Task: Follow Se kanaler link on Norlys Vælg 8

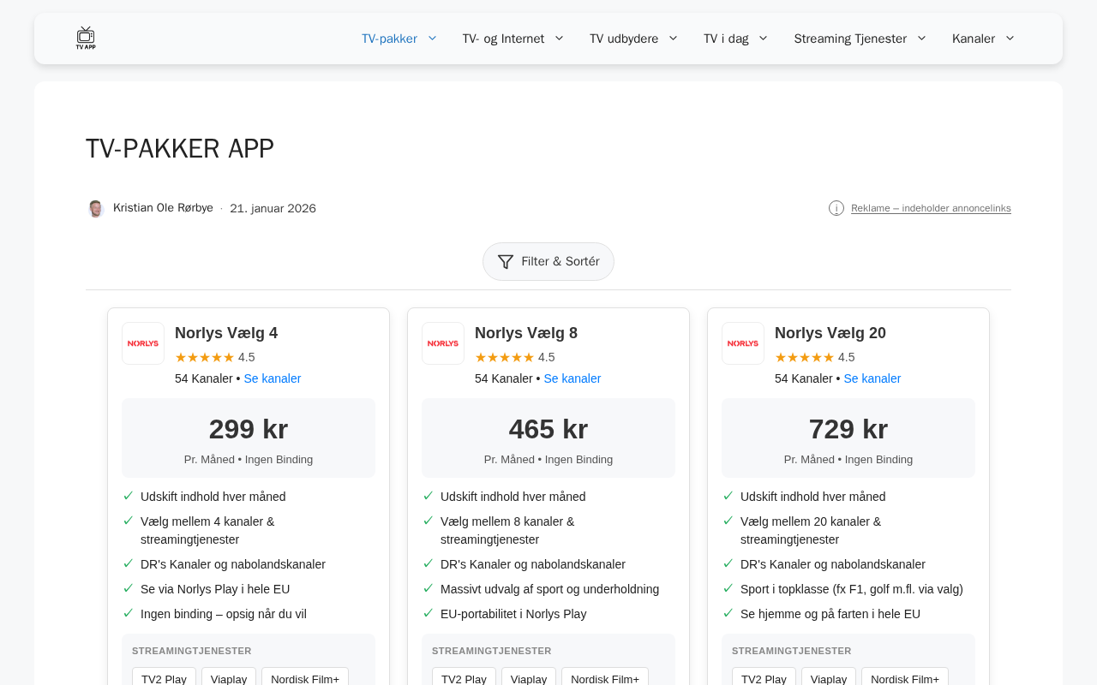Action: (x=572, y=378)
